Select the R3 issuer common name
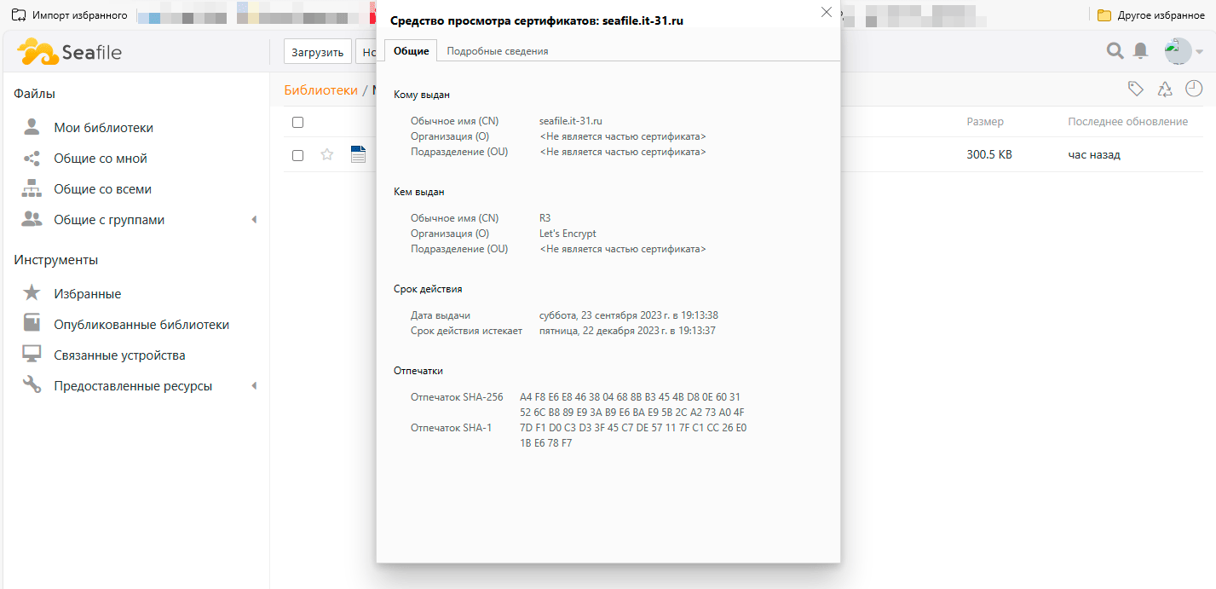Image resolution: width=1216 pixels, height=589 pixels. pos(545,218)
